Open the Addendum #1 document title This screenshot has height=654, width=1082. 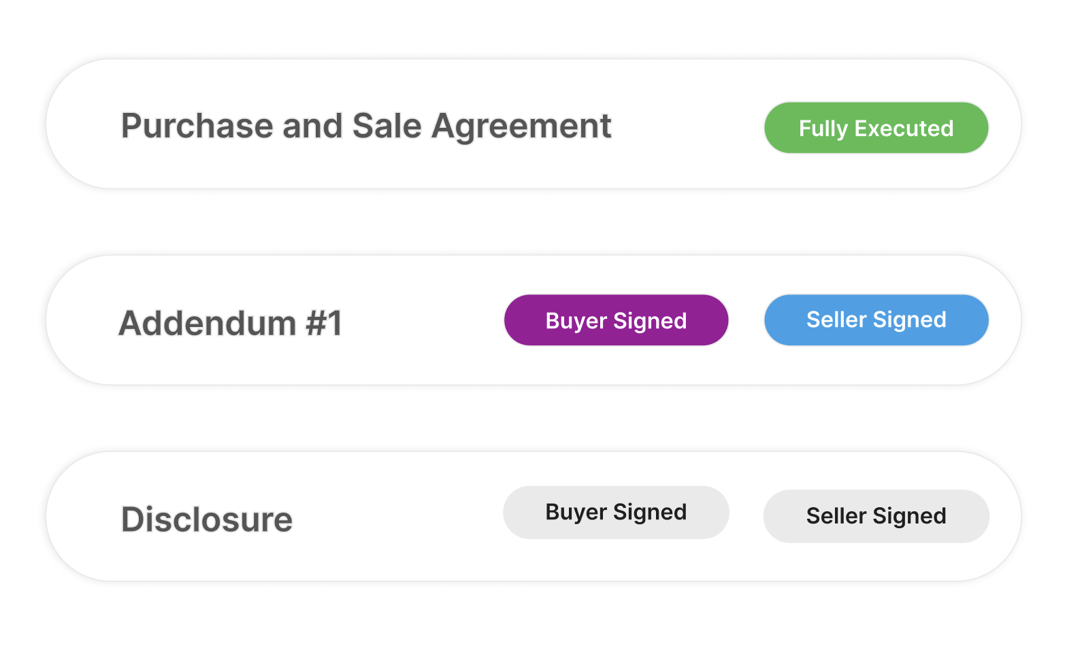click(x=230, y=323)
